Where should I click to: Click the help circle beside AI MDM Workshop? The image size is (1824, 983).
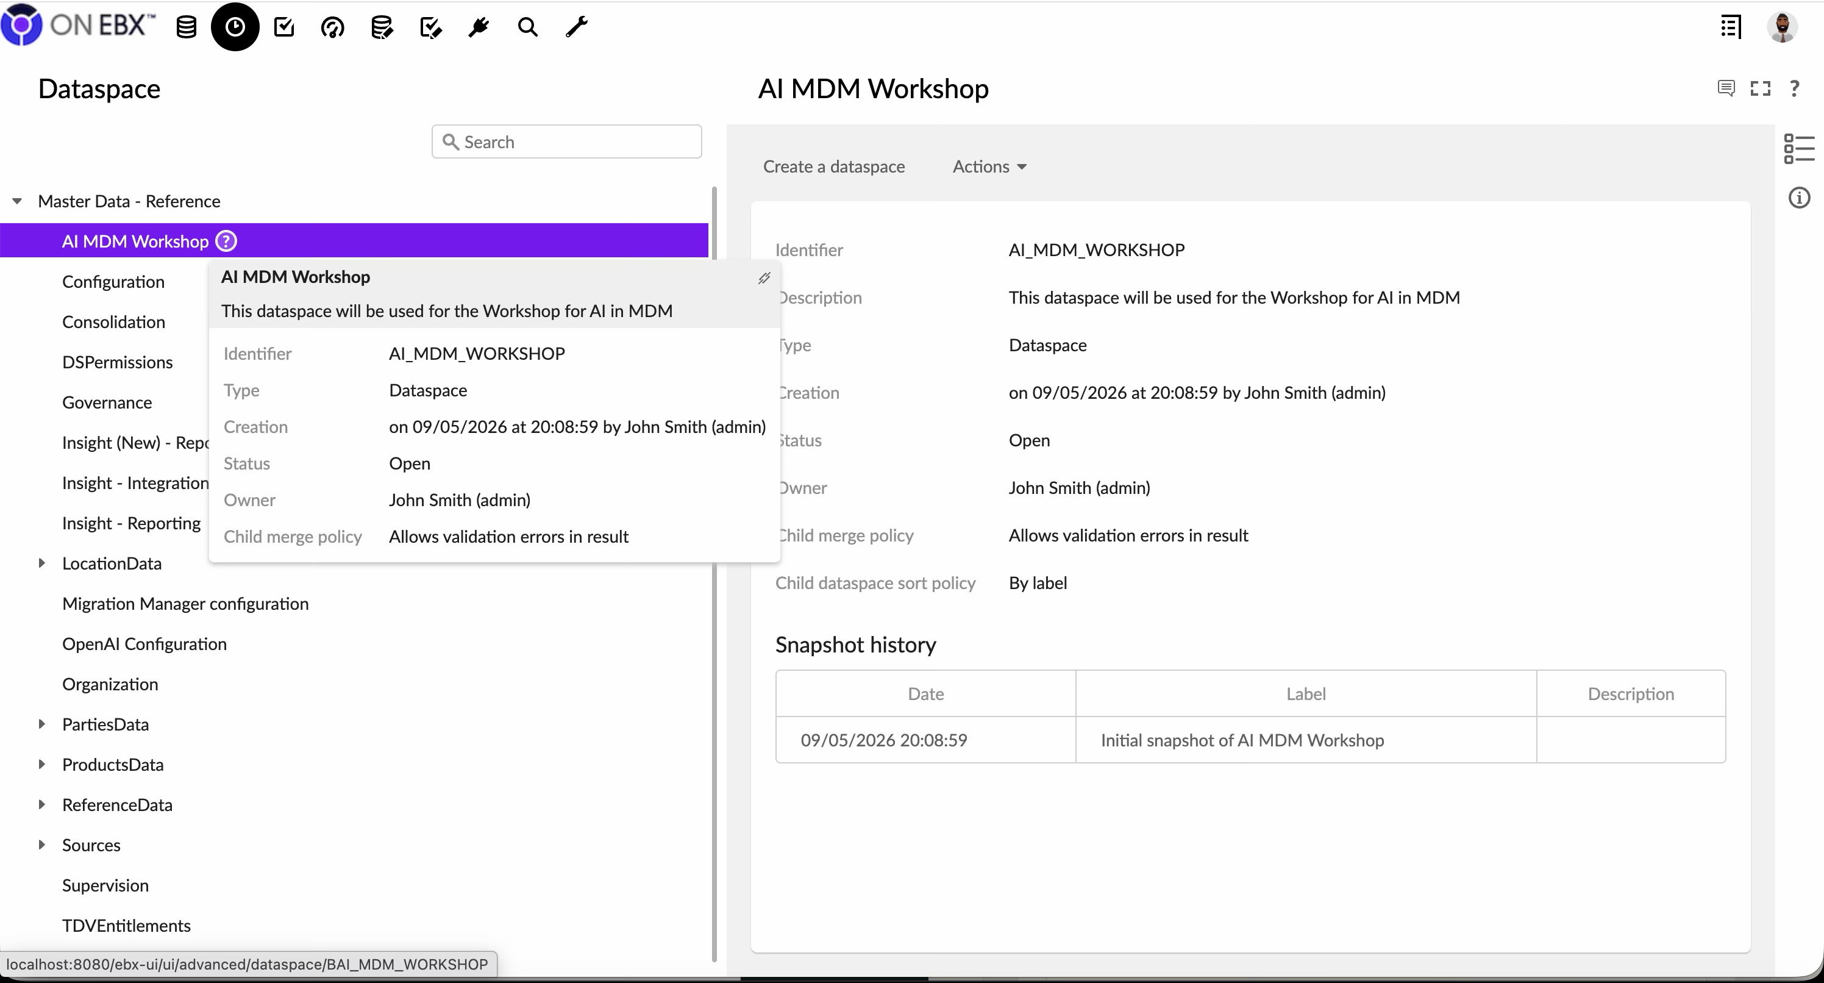click(x=226, y=241)
